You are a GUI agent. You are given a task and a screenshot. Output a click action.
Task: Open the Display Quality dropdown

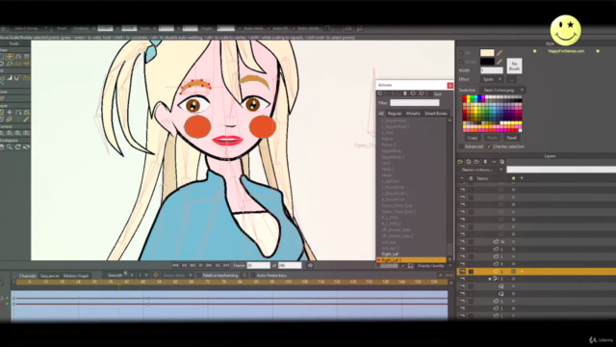(x=433, y=266)
